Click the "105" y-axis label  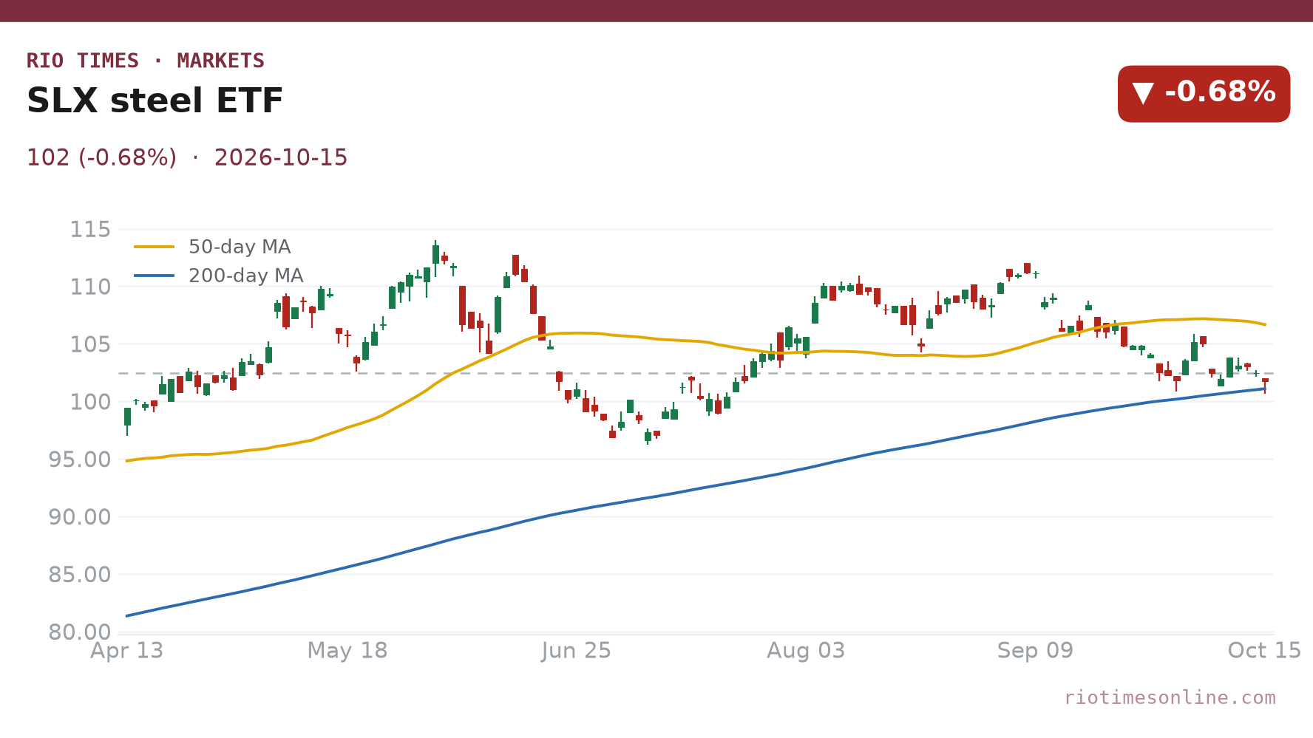(x=90, y=344)
